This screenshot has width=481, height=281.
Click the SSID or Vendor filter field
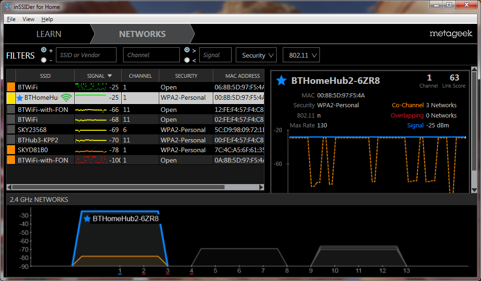tap(86, 55)
